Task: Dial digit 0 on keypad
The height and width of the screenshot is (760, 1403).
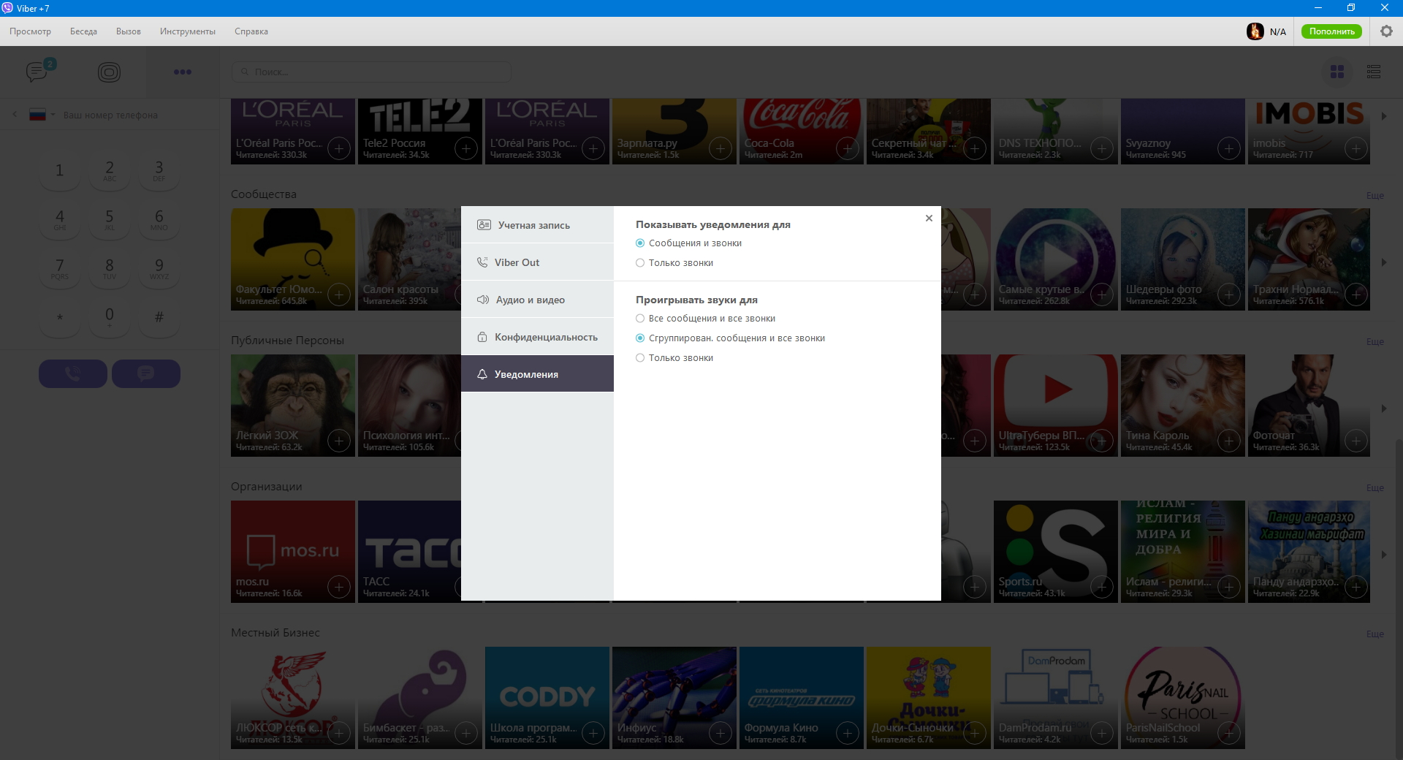Action: [x=110, y=316]
